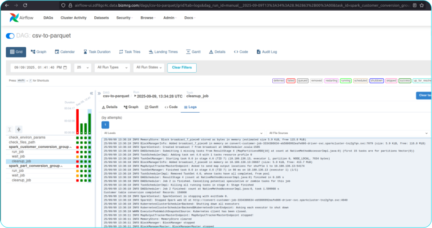Click failed status square for cleanup_job customer group

pos(77,161)
